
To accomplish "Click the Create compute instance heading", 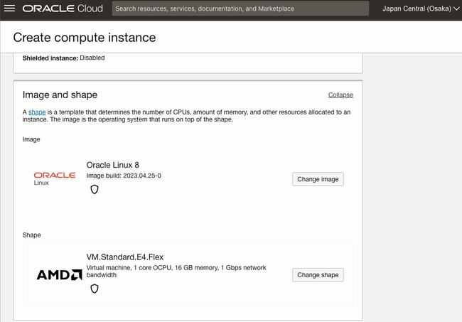I will 85,38.
